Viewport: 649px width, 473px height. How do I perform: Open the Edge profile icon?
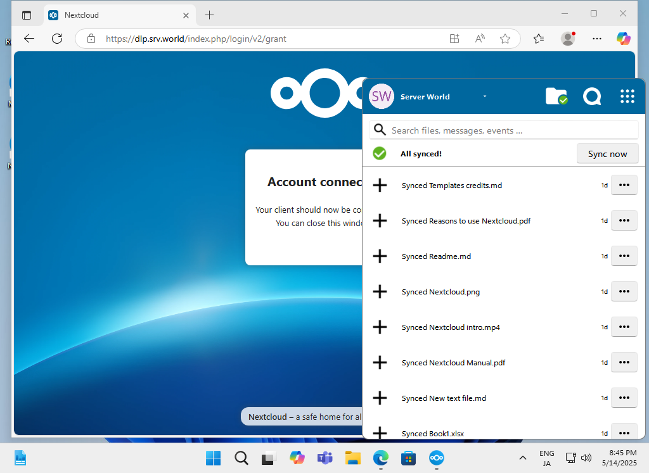tap(568, 39)
